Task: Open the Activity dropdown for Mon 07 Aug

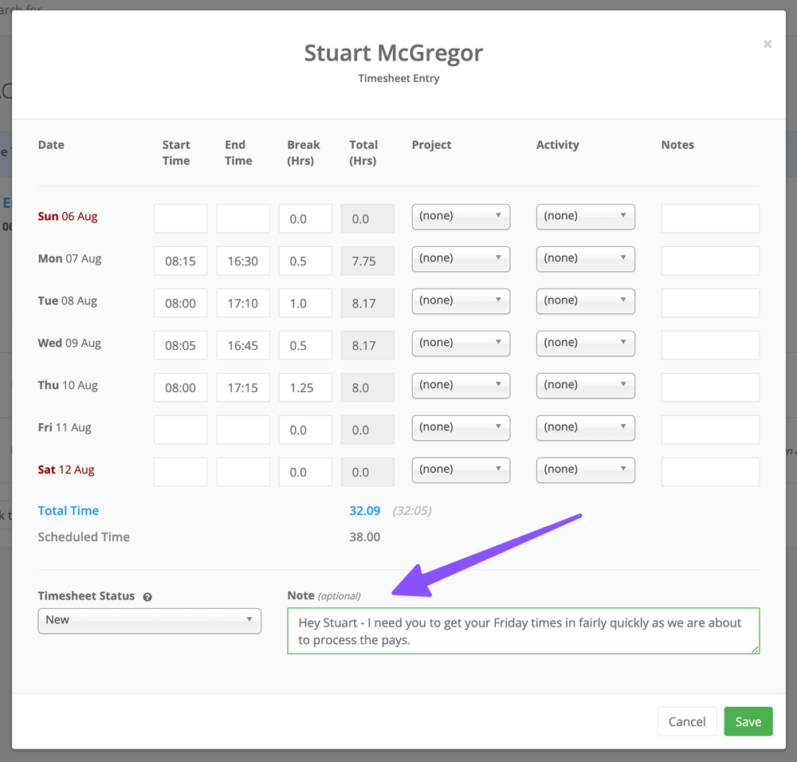Action: coord(586,258)
